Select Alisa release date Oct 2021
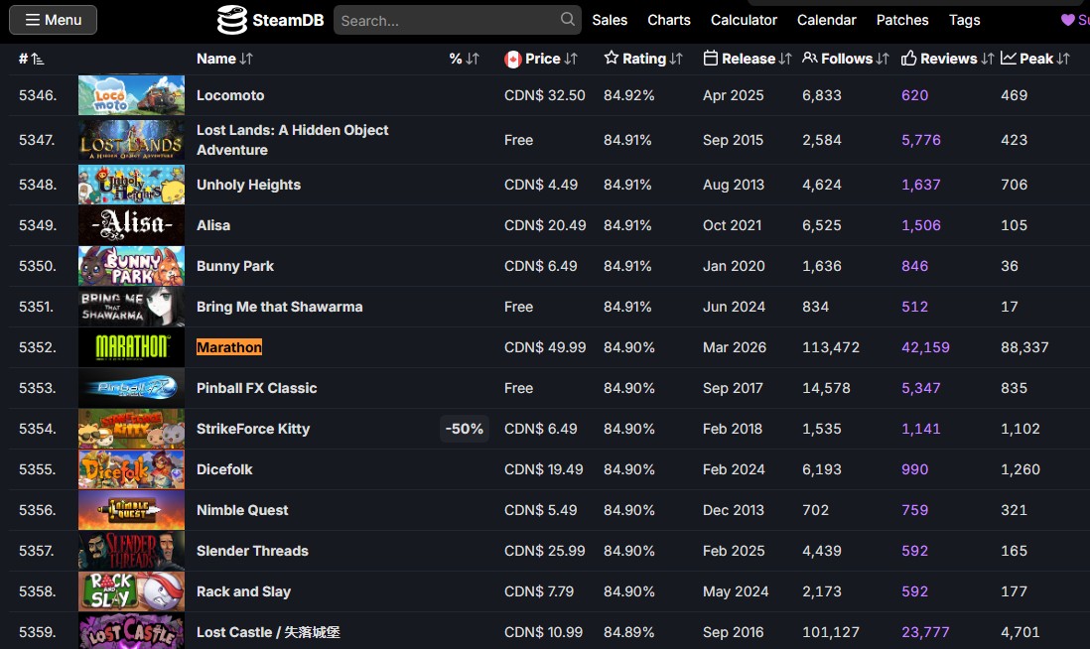The width and height of the screenshot is (1090, 649). [x=732, y=225]
